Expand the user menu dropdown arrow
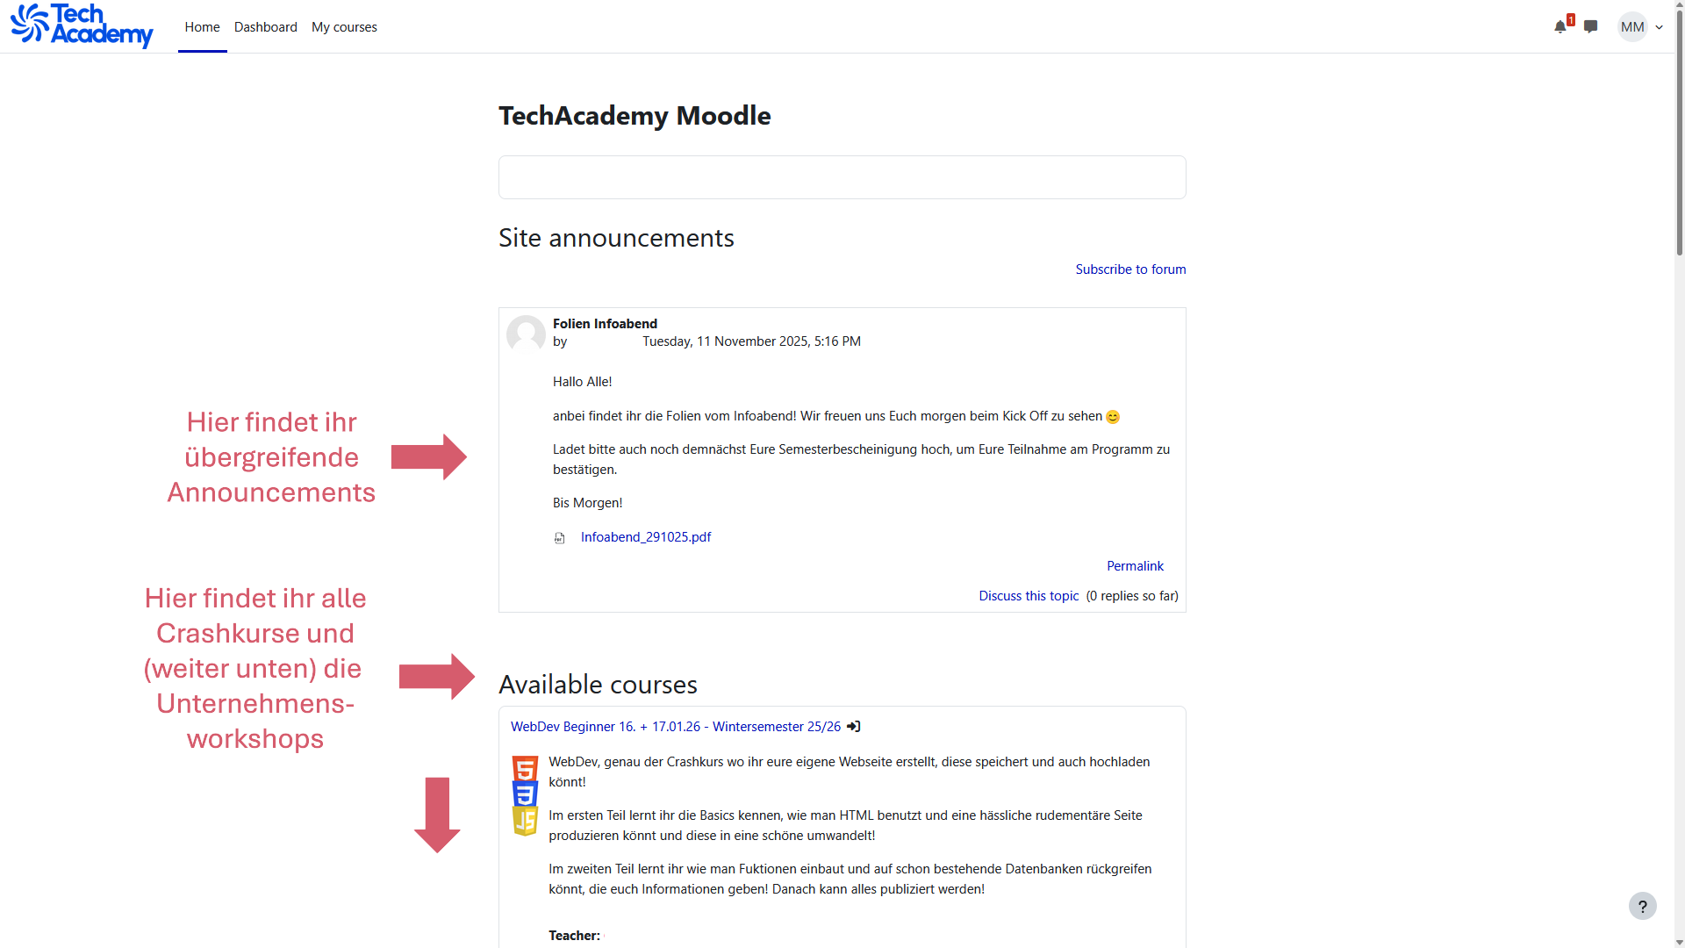This screenshot has height=948, width=1685. click(1660, 27)
